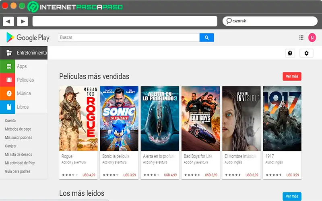
Task: Click the 1917 title text
Action: [x=270, y=156]
